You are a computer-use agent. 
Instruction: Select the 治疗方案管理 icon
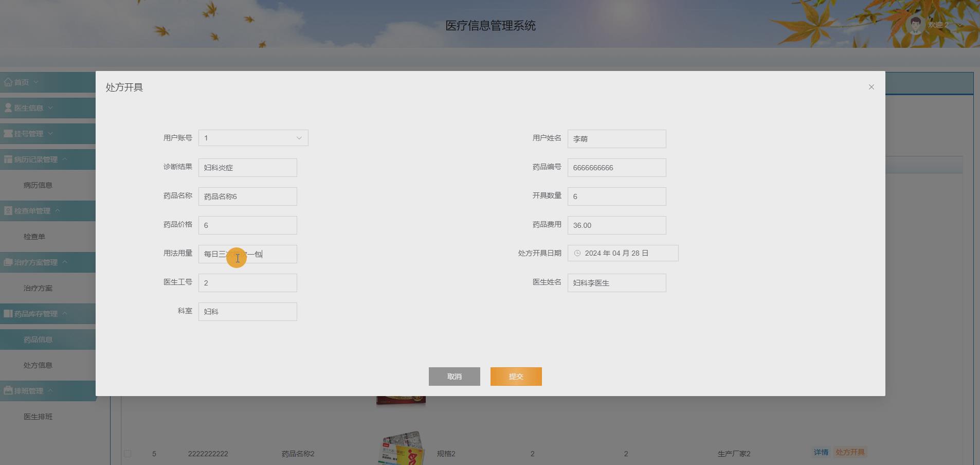[8, 262]
